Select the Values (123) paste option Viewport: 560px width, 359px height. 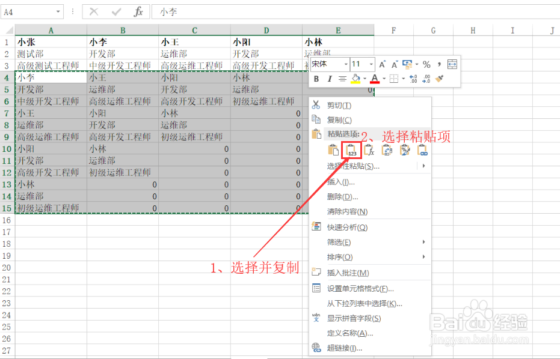tap(352, 150)
